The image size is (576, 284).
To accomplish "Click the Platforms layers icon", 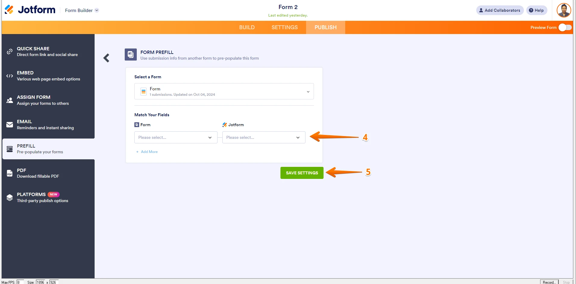I will [x=10, y=197].
